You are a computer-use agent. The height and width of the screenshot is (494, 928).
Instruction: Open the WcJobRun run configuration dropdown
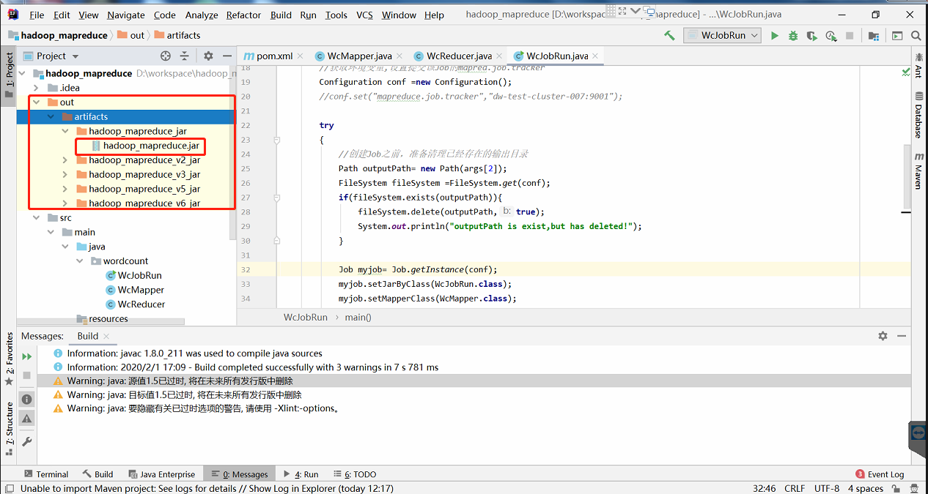[x=723, y=35]
